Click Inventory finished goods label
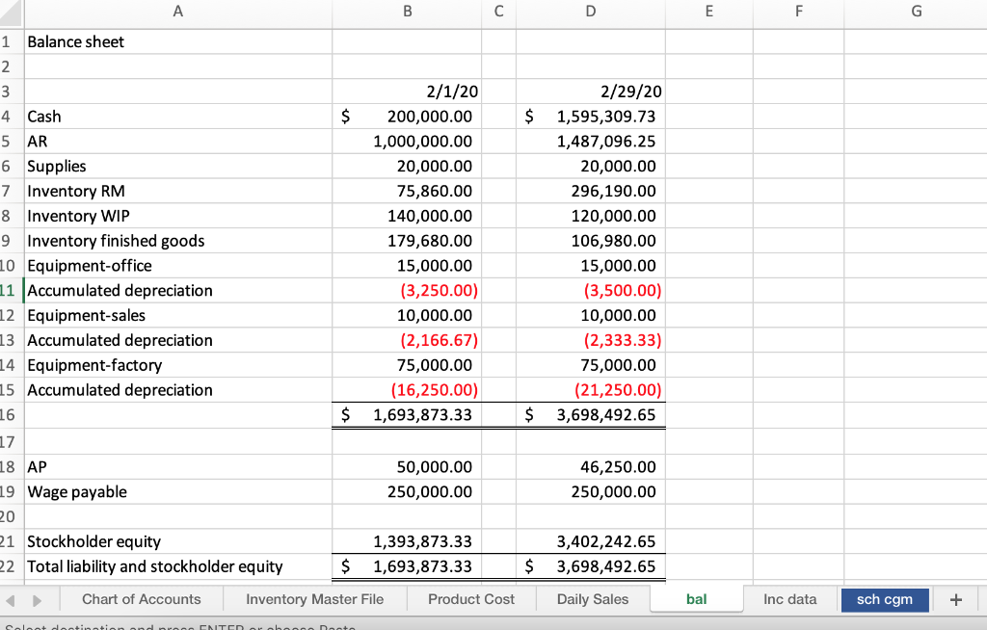 click(178, 241)
